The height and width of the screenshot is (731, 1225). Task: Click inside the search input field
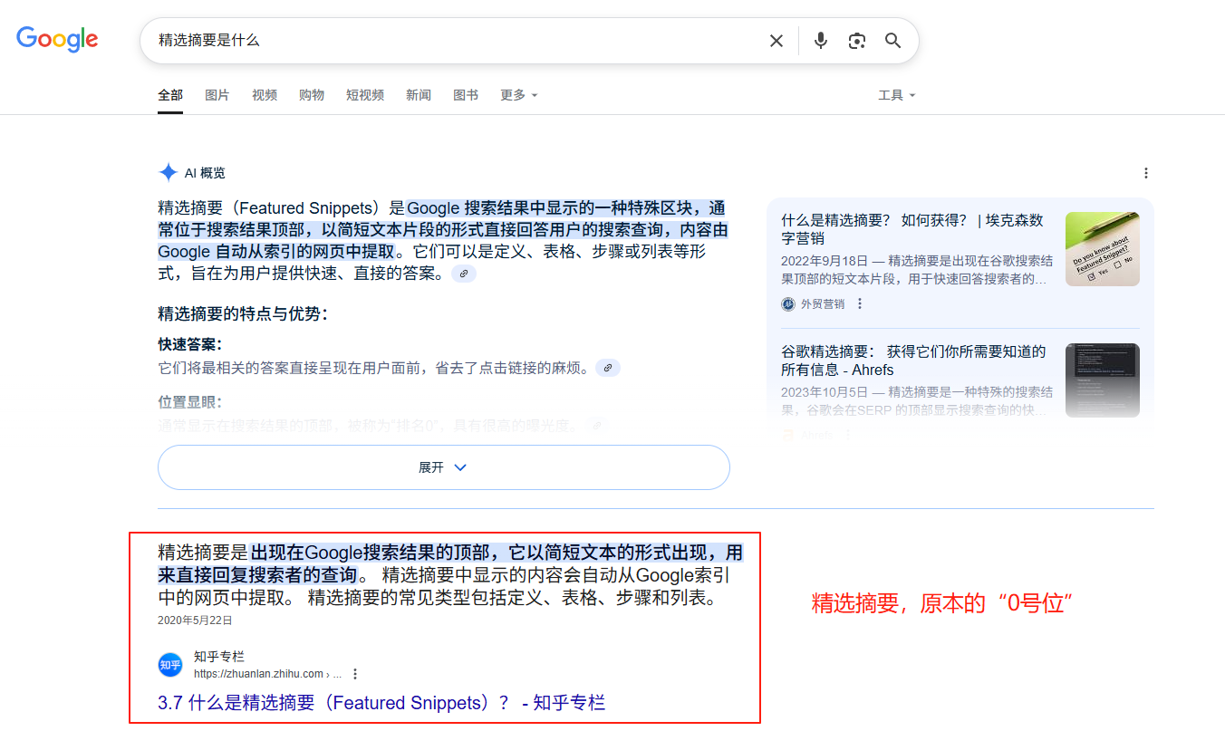tap(453, 41)
